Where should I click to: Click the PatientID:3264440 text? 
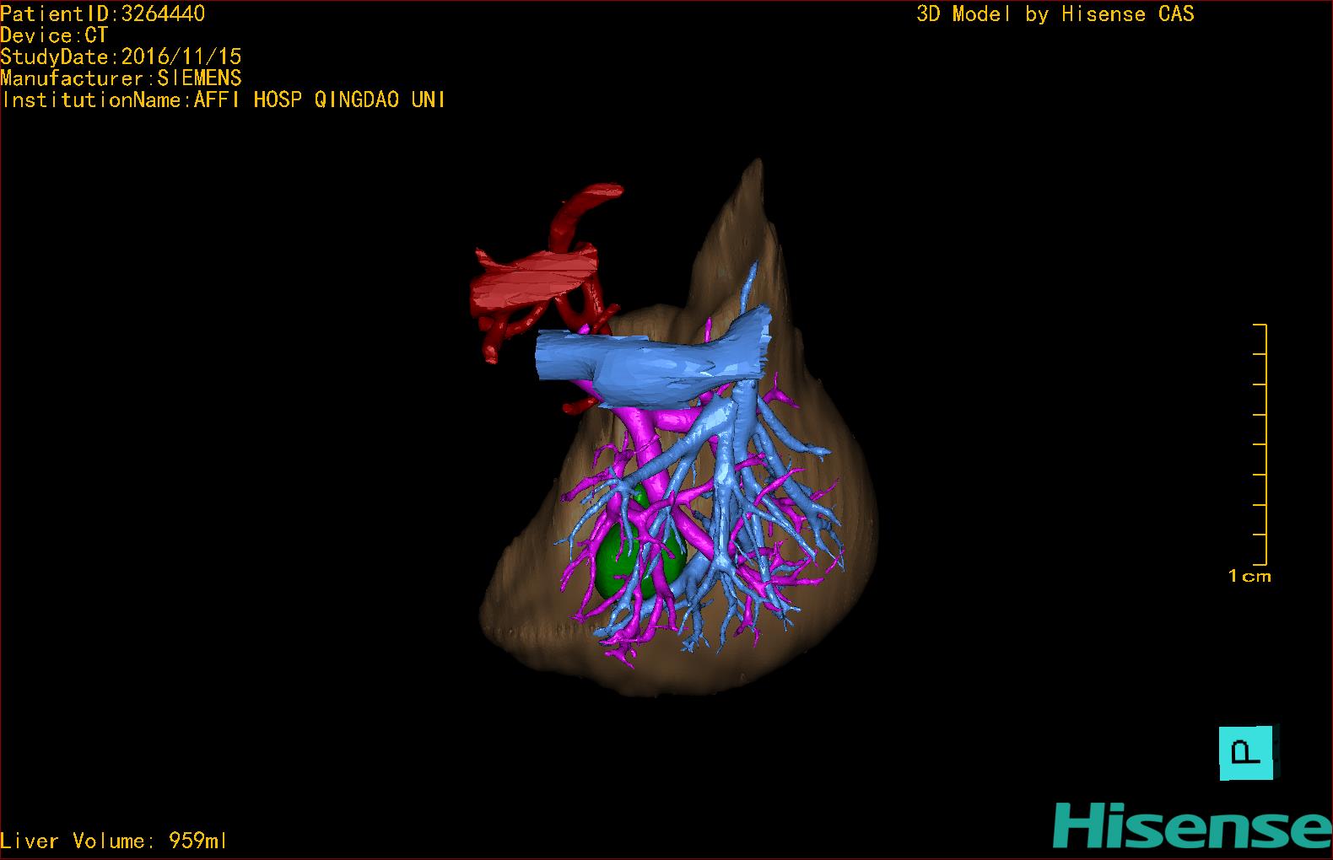click(102, 13)
